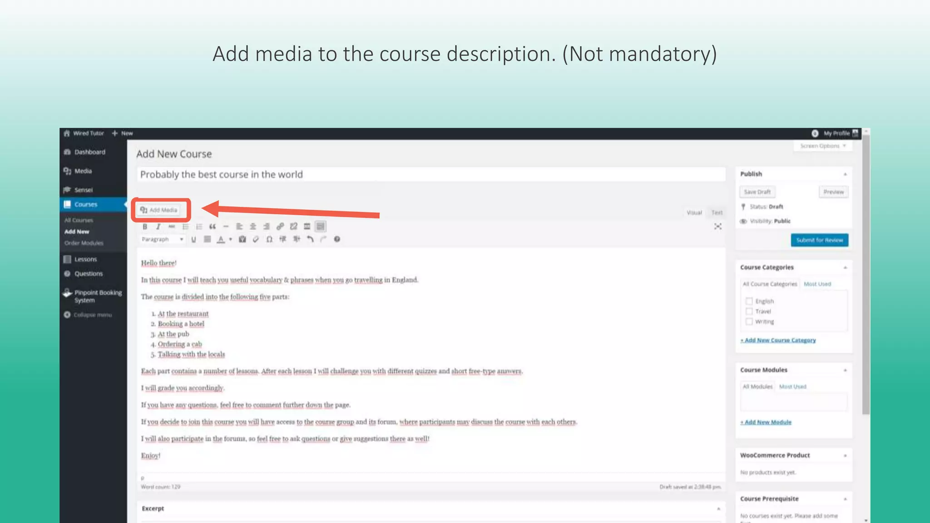Viewport: 930px width, 523px height.
Task: Insert a numbered list
Action: [199, 227]
